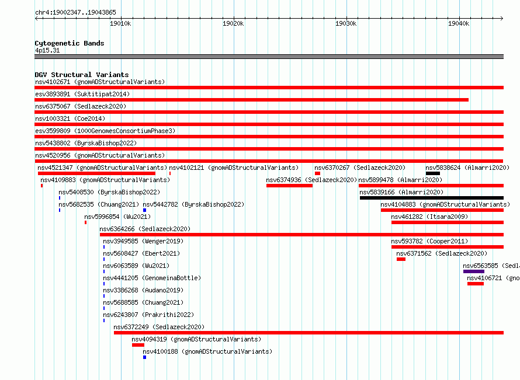Viewport: 520px width, 380px height.
Task: Select the nsv5408530 ByrskaBishop2022 label
Action: [109, 192]
